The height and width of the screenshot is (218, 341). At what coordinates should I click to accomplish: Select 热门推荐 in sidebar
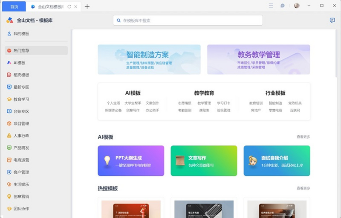pyautogui.click(x=36, y=50)
